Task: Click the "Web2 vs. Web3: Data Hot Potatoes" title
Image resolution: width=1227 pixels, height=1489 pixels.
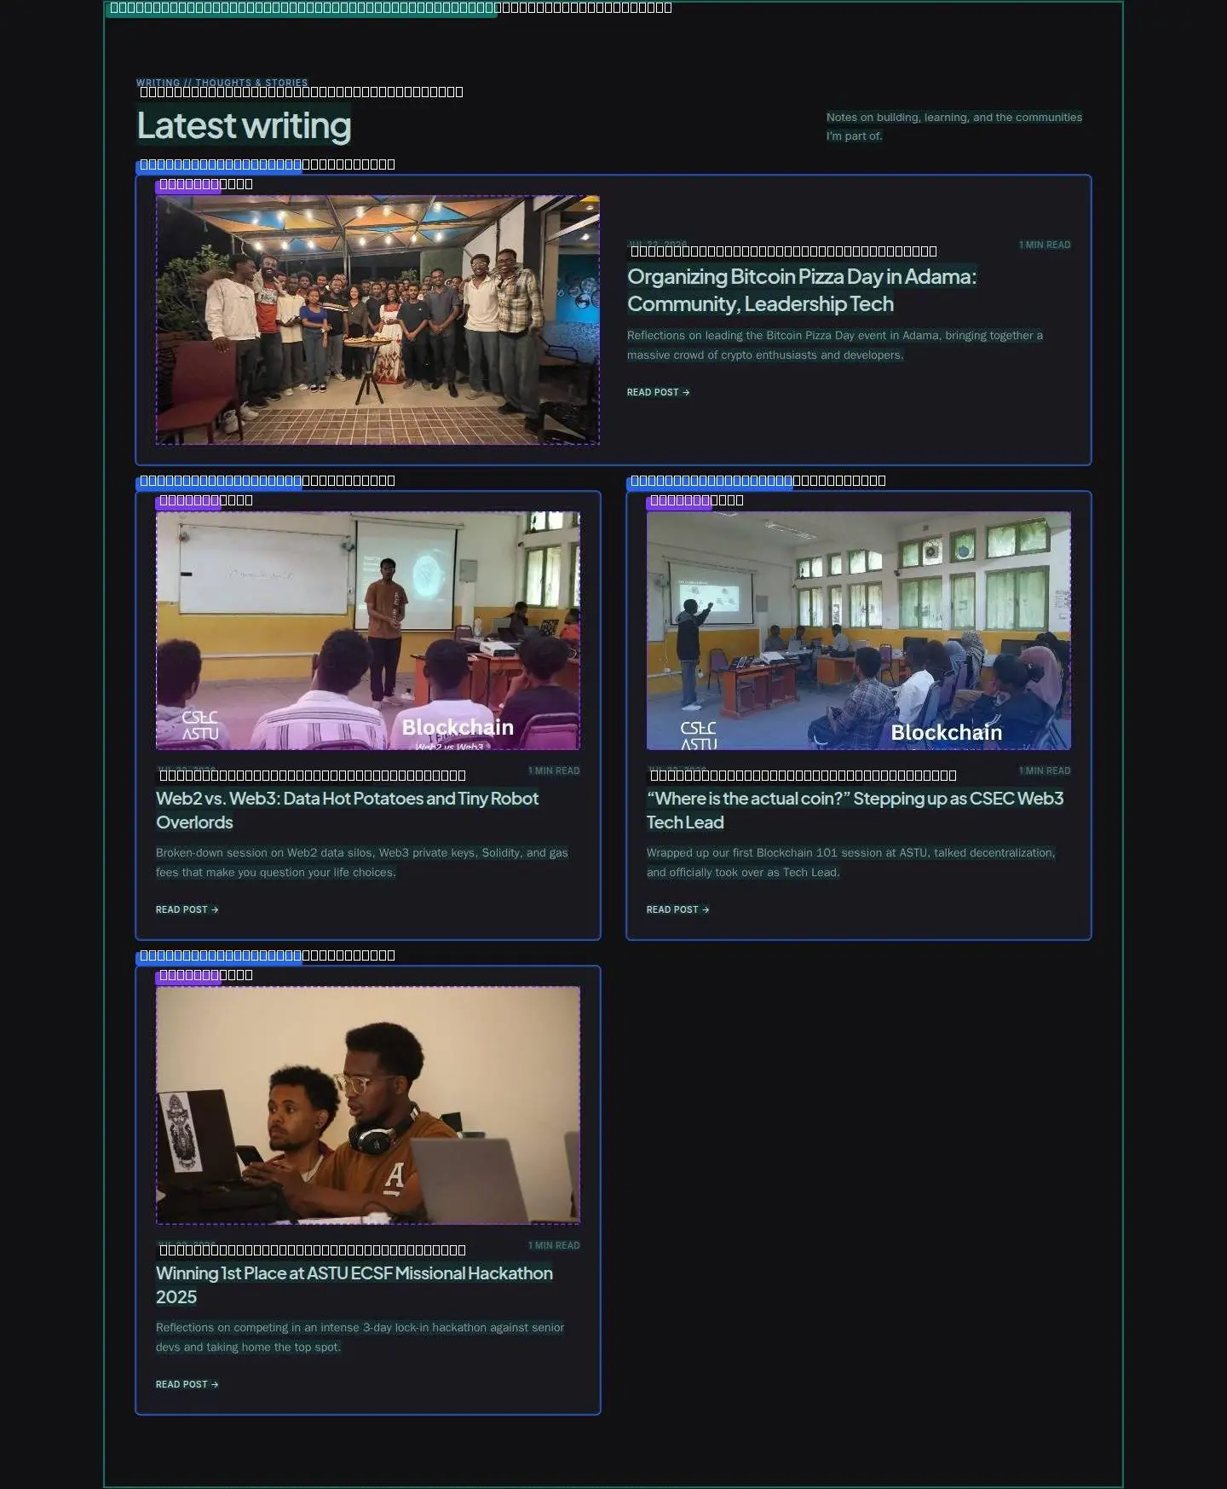Action: pyautogui.click(x=348, y=810)
